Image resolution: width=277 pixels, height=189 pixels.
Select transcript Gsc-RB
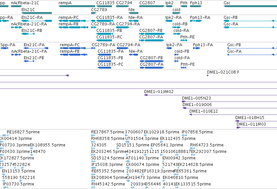(x=231, y=17)
